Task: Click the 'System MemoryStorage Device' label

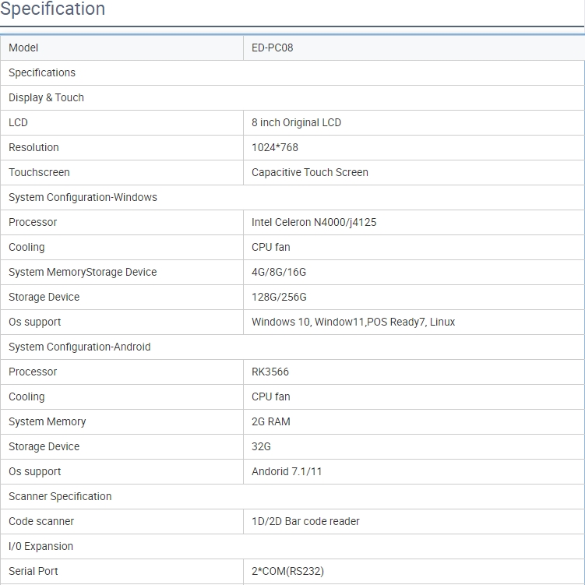Action: [x=83, y=272]
